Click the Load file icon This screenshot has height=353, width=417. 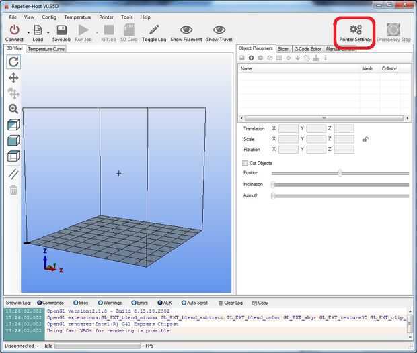(38, 30)
